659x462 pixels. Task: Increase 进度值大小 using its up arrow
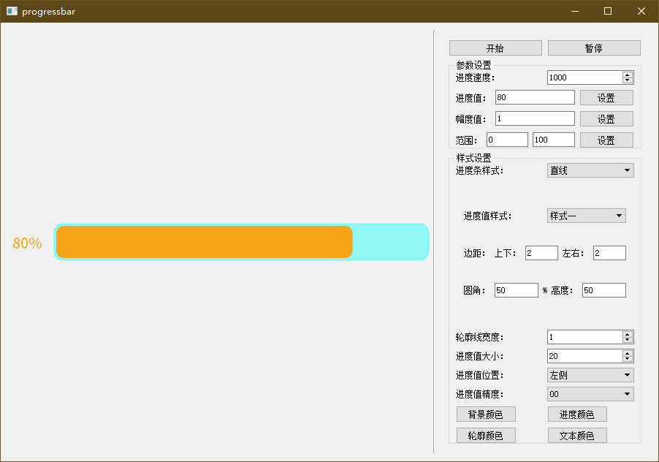point(627,352)
